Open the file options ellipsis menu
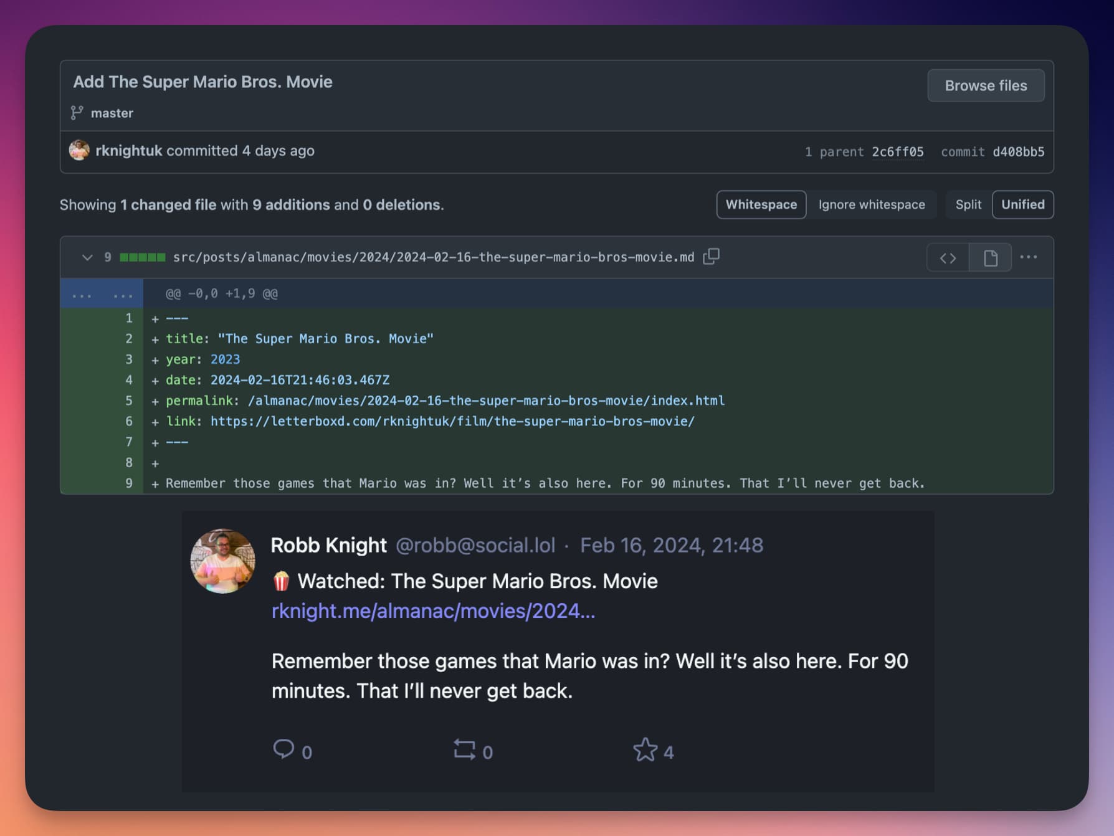 click(x=1029, y=257)
